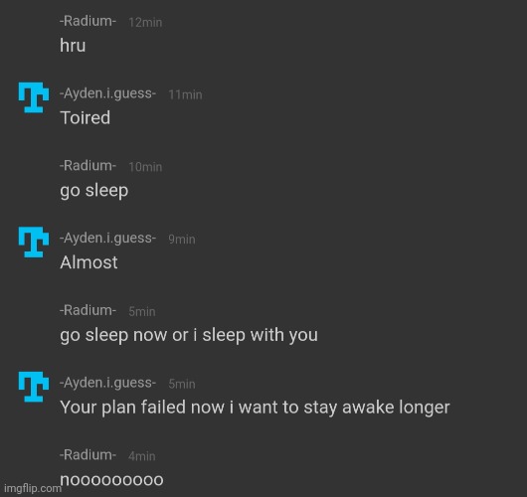Click the 12min timestamp

coord(145,23)
